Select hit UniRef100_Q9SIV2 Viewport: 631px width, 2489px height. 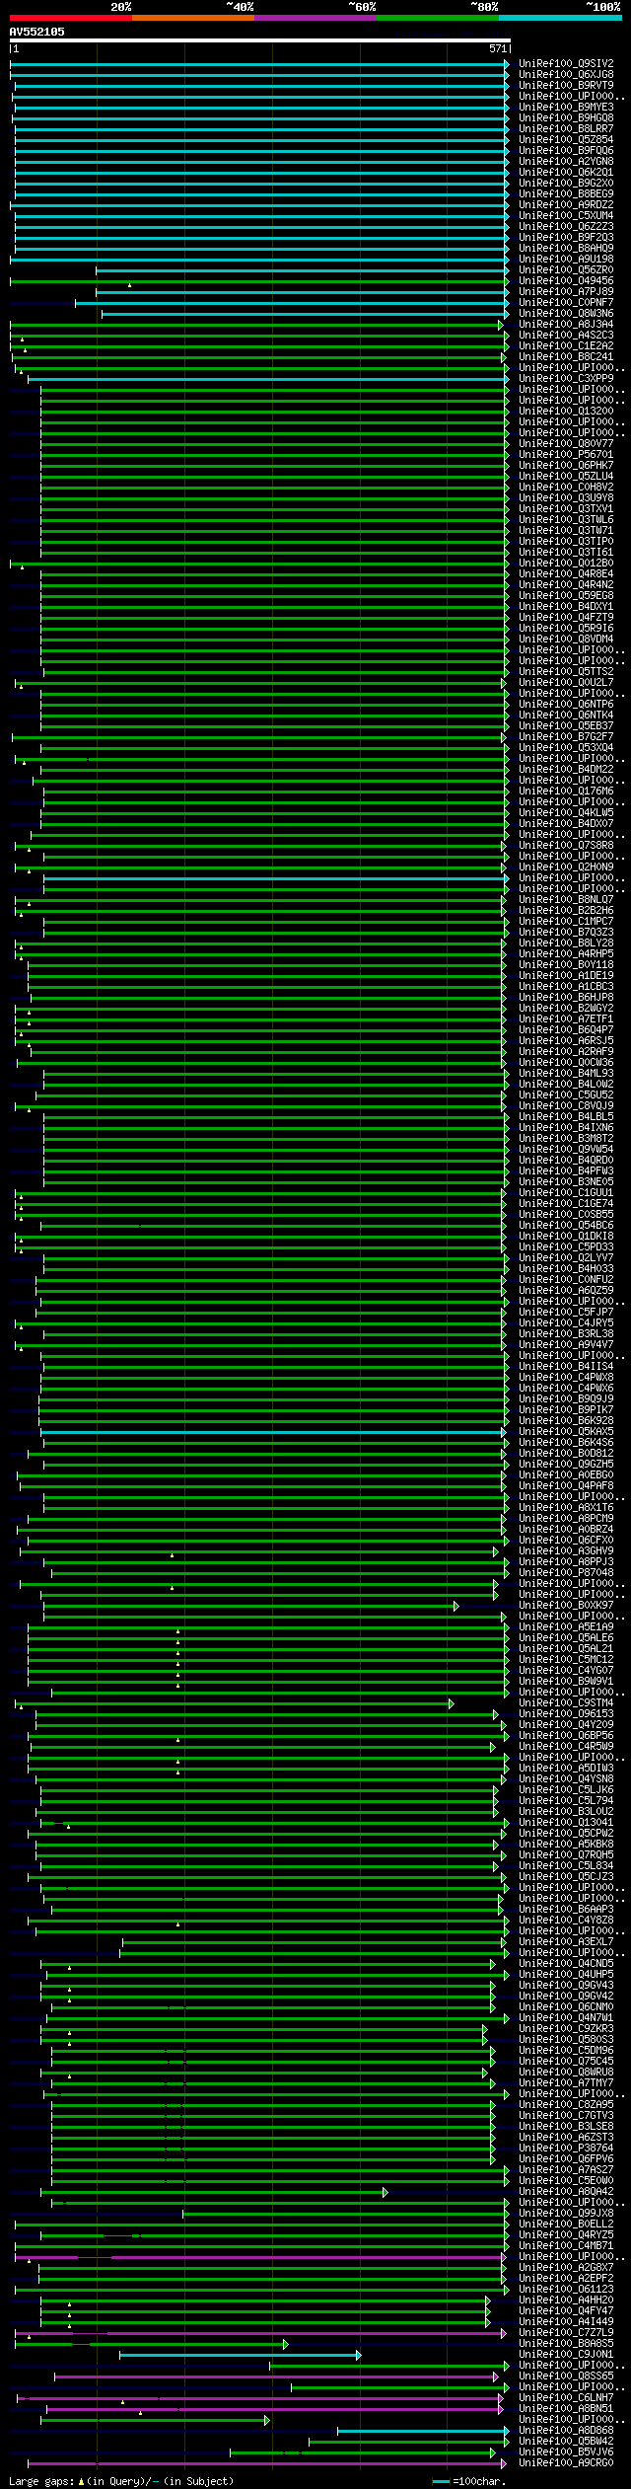pos(566,63)
